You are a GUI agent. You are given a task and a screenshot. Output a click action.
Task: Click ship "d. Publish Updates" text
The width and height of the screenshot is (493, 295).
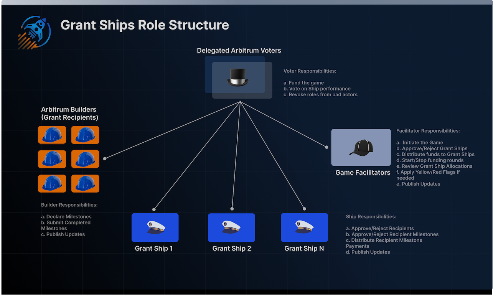click(368, 252)
